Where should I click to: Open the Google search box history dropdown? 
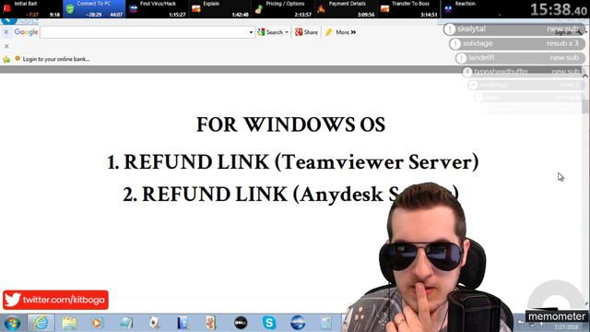(x=252, y=32)
